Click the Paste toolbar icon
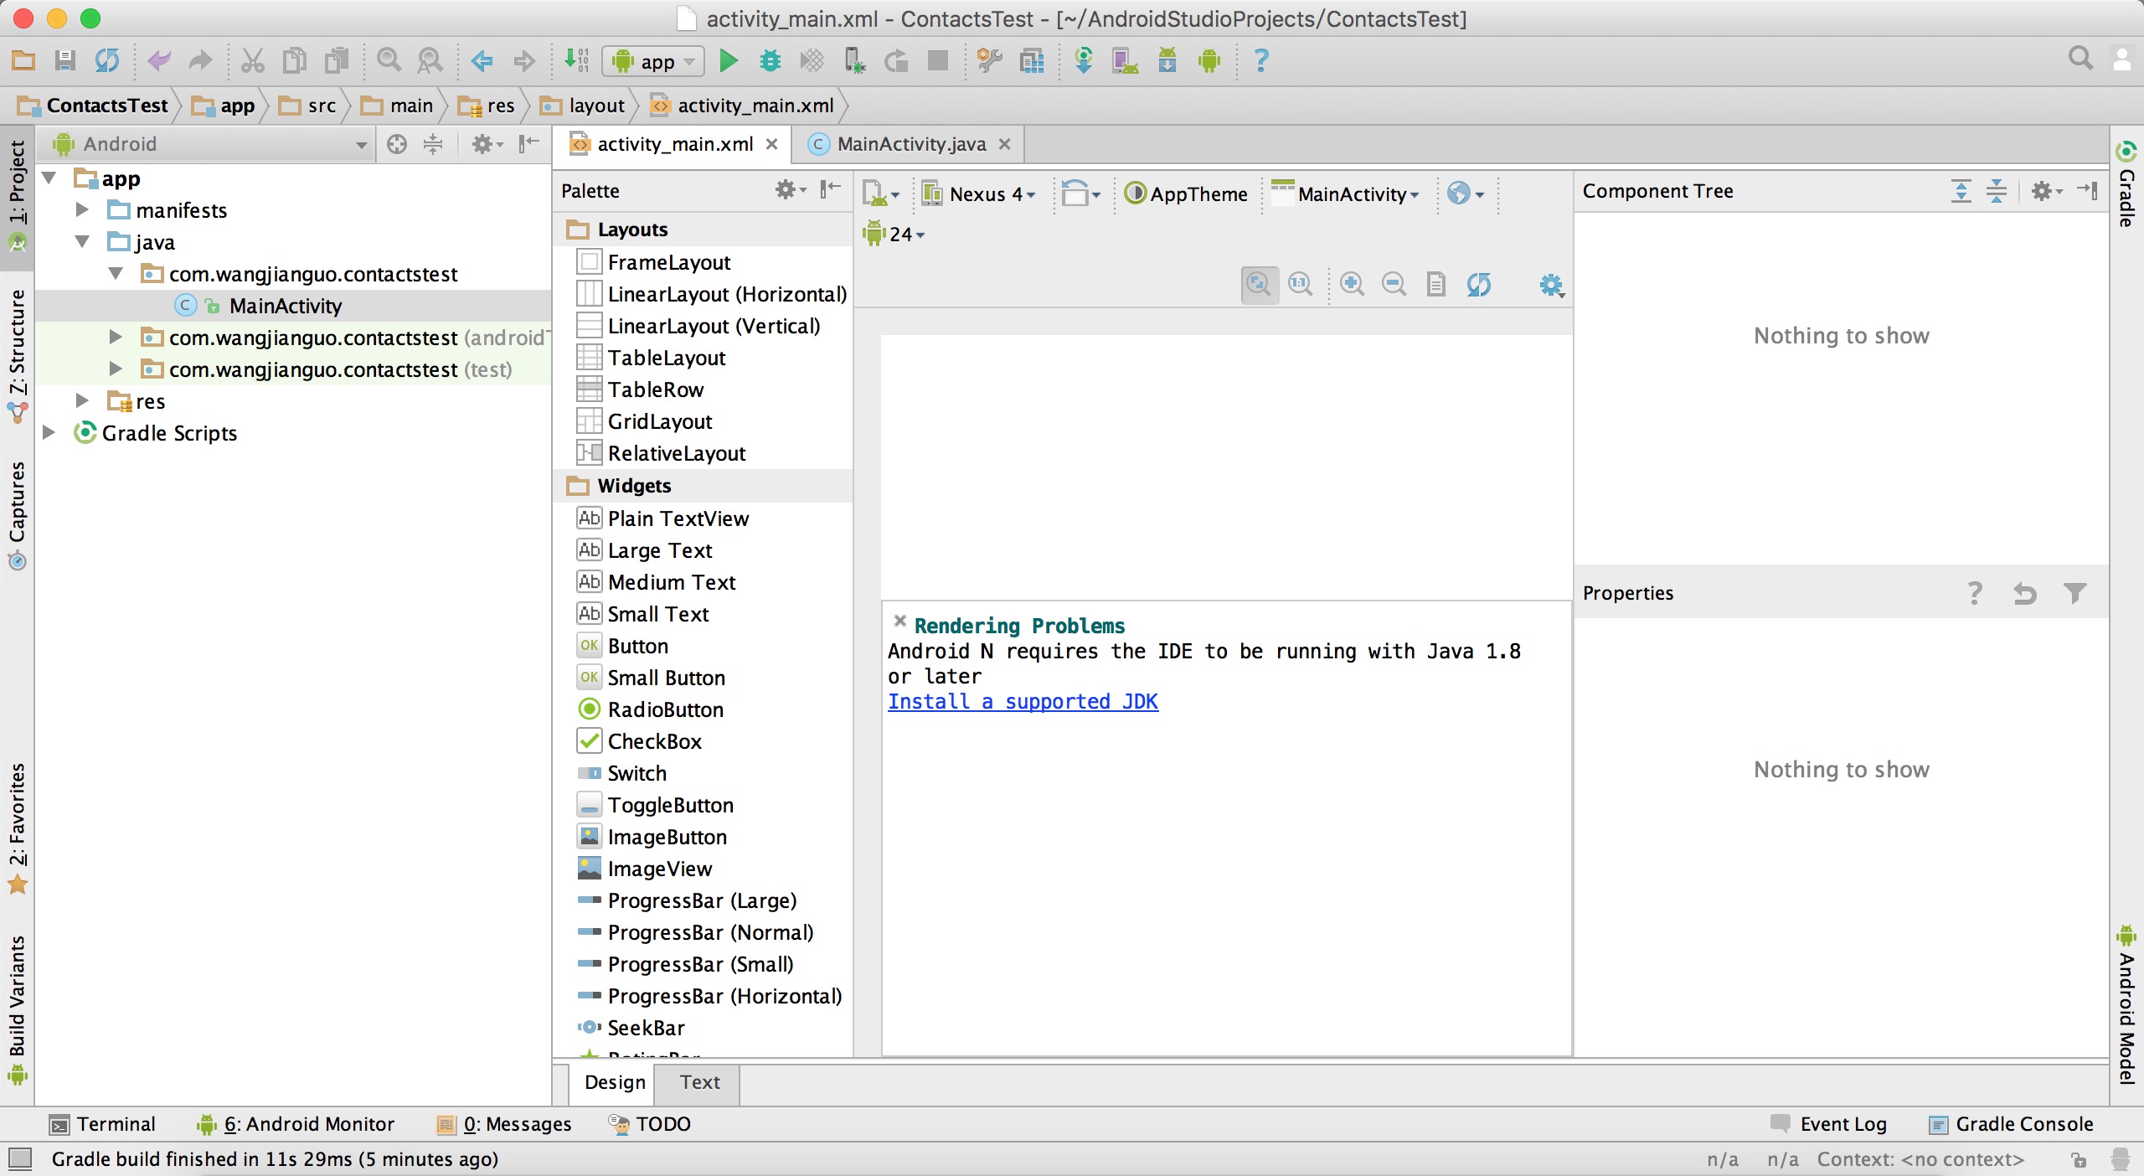Viewport: 2144px width, 1176px height. coord(337,61)
